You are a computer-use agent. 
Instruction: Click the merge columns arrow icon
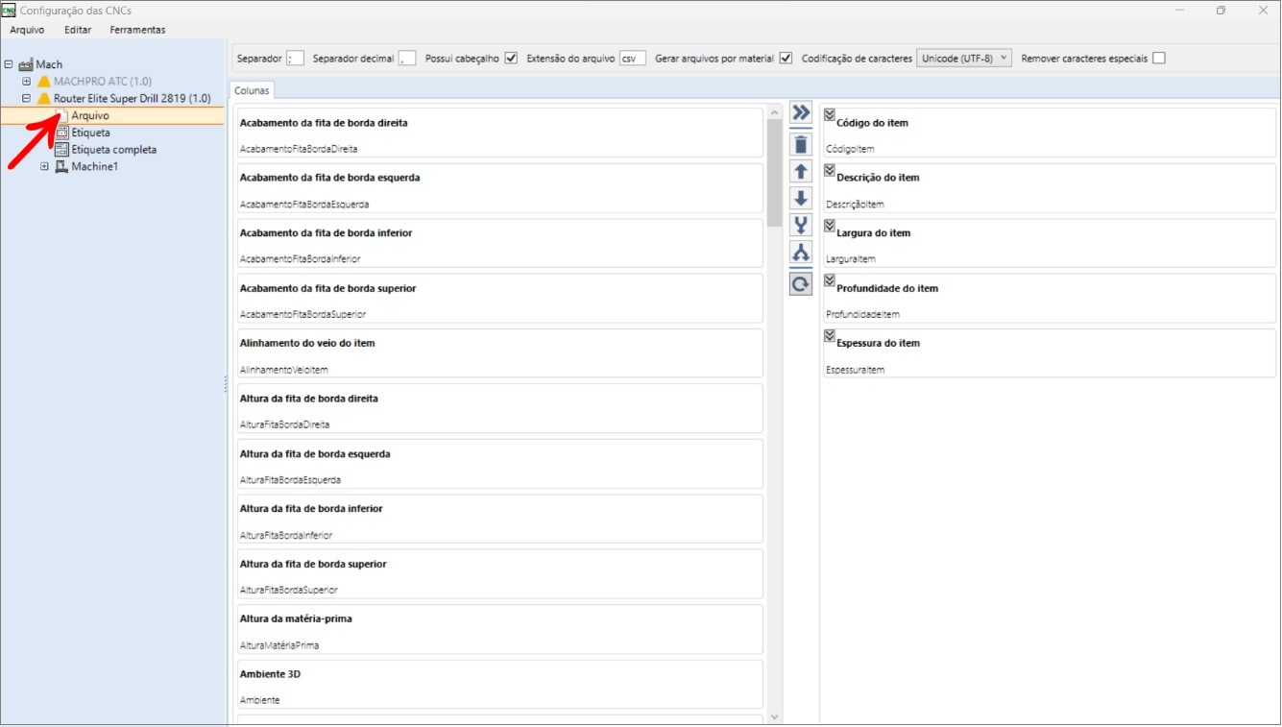click(x=801, y=226)
